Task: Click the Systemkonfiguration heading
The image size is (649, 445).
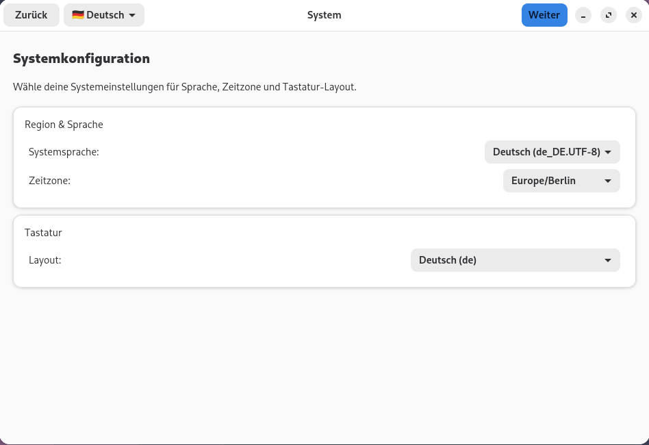Action: coord(81,59)
